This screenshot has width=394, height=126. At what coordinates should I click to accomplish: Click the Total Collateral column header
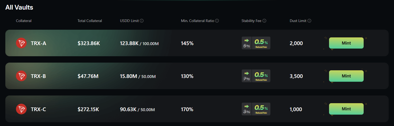point(90,21)
